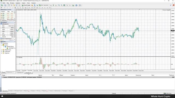Select the arrows drawing tool
This screenshot has width=175, height=98.
pos(25,8)
